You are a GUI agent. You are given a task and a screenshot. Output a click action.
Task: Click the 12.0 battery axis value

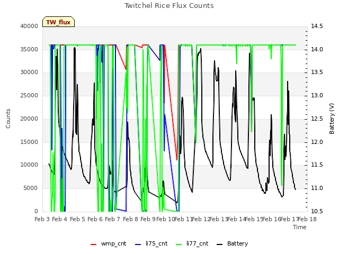click(317, 142)
